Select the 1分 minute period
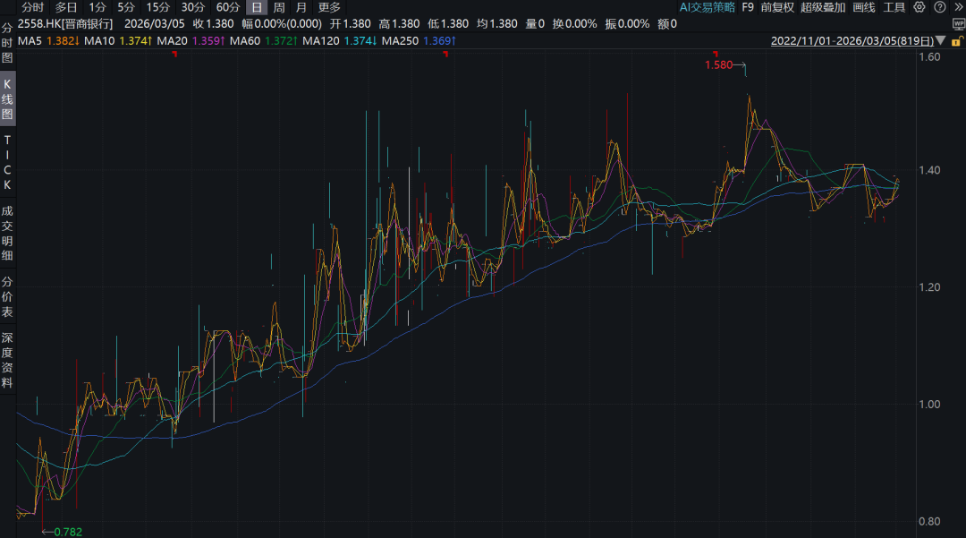 (x=97, y=7)
